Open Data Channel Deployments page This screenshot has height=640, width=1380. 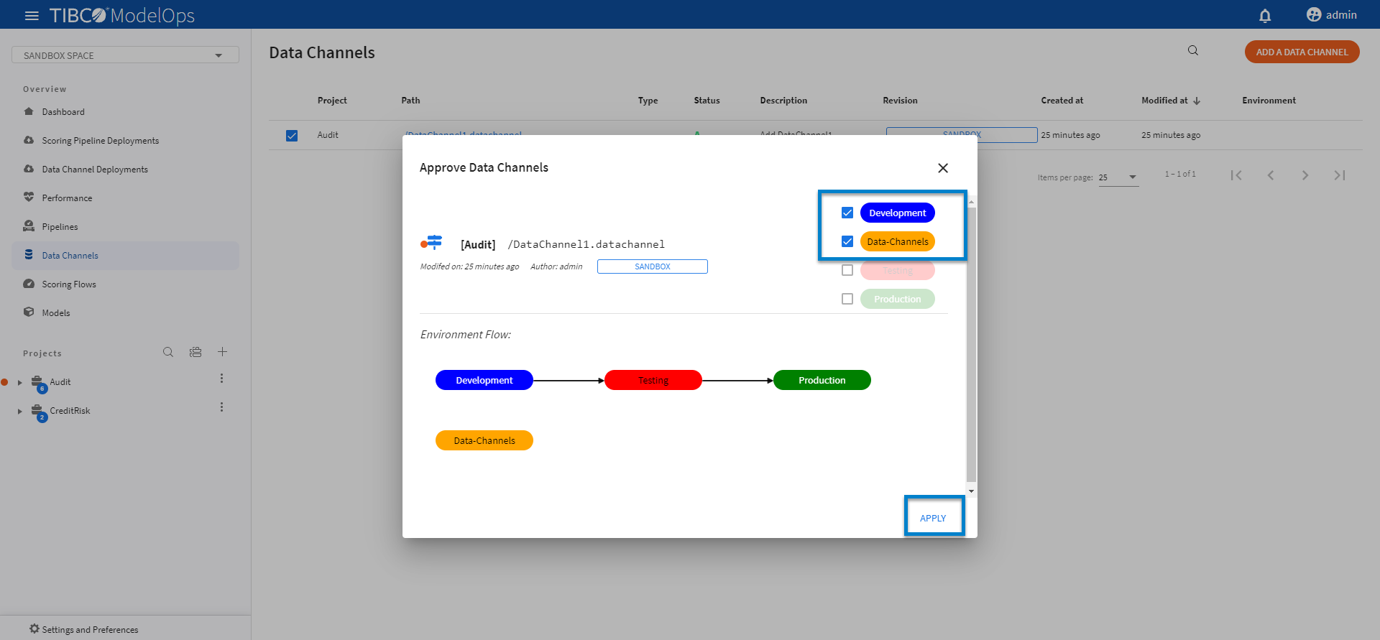coord(95,169)
